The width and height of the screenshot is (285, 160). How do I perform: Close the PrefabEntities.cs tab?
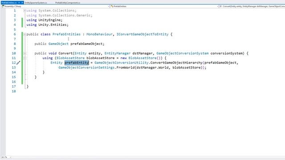22,3
